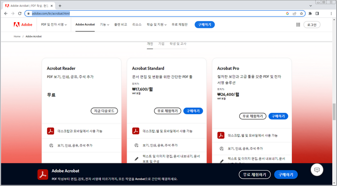Expand the 학습 및 지원 dropdown menu
Screen dimensions: 337x186
tap(156, 25)
